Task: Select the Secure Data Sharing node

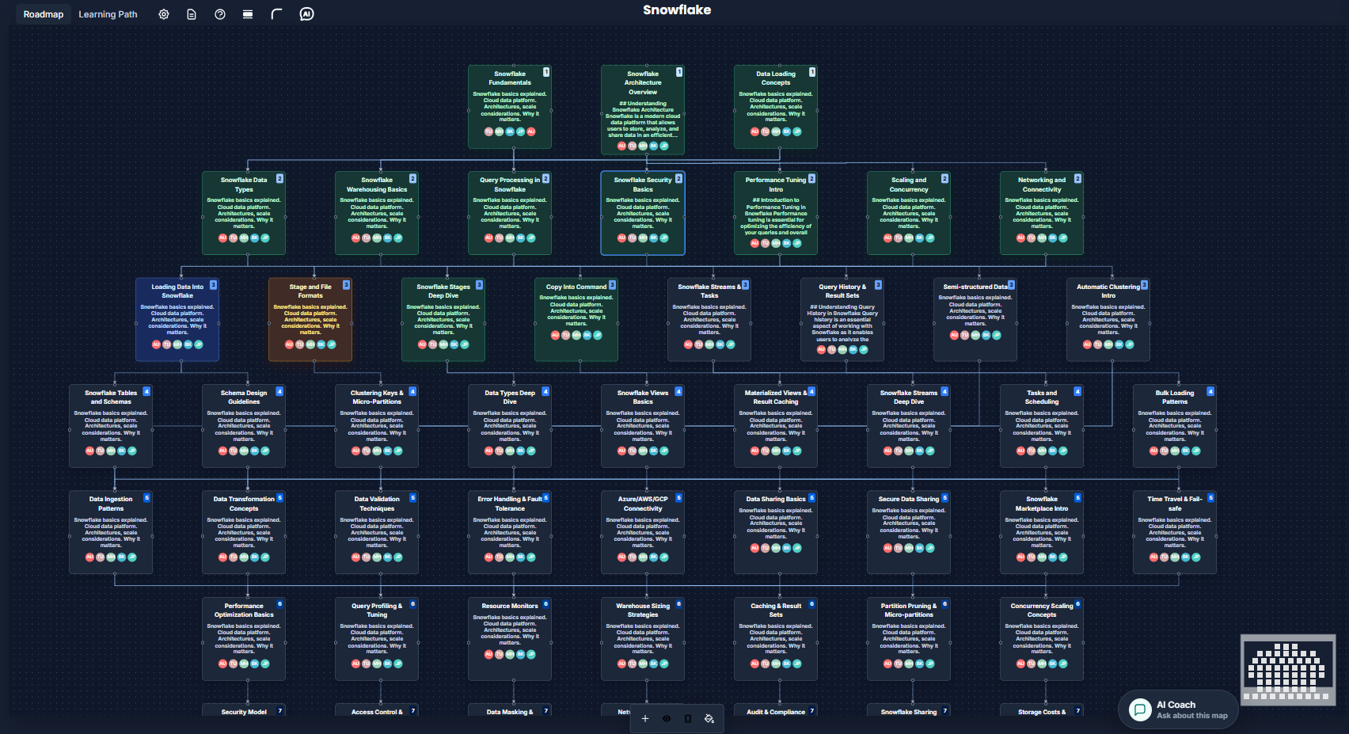Action: pos(909,533)
